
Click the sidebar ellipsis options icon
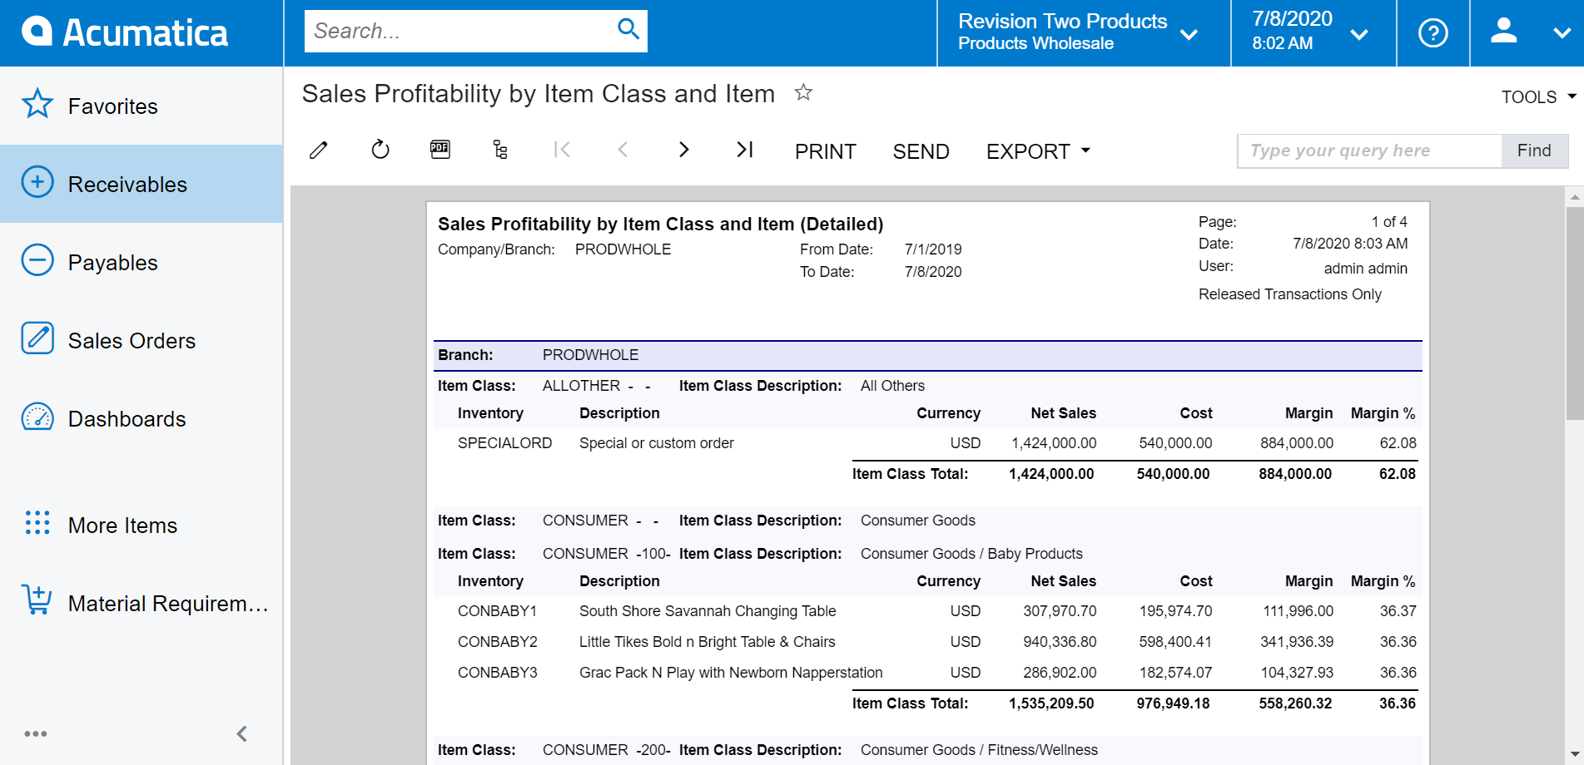coord(36,733)
